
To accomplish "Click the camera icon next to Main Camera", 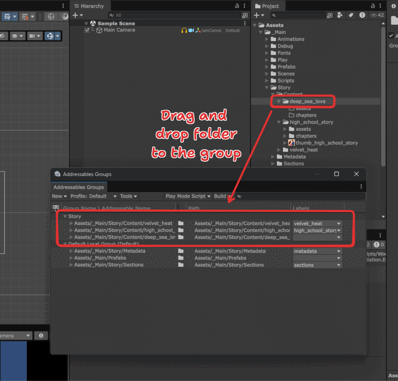I will 191,30.
